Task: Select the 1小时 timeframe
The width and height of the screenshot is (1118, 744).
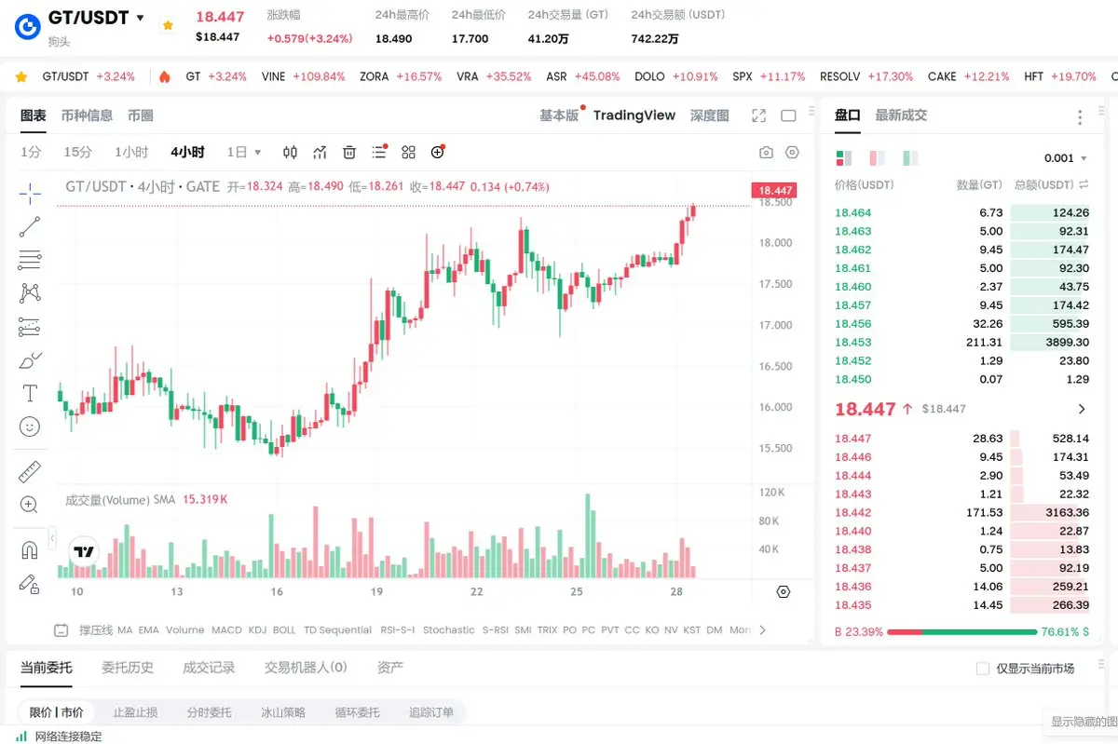Action: [x=131, y=152]
